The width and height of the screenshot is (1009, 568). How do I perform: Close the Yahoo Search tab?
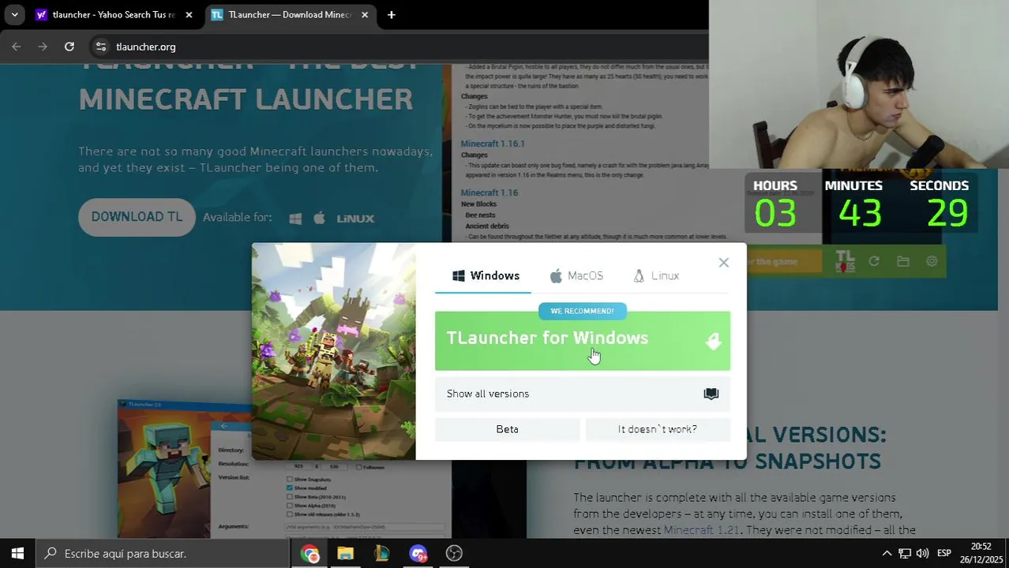tap(189, 14)
